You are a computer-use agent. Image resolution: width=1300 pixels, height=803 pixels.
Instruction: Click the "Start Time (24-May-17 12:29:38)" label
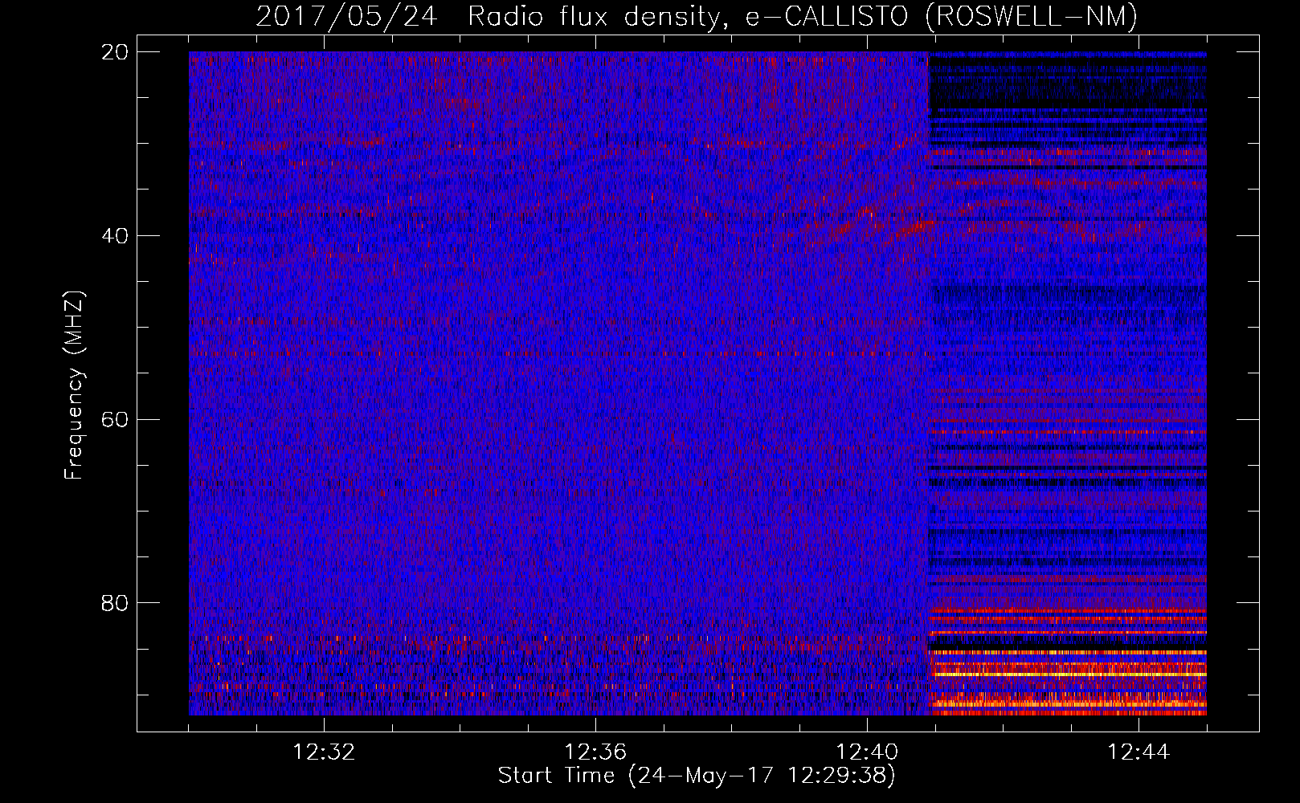(697, 776)
